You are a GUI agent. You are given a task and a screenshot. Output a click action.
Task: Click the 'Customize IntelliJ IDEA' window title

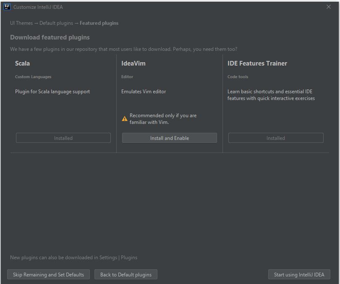click(x=38, y=7)
